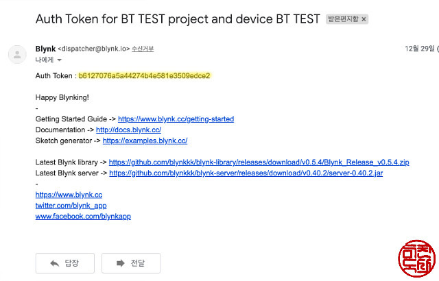Screen dimensions: 439x281
Task: Click the forward arrow icon
Action: tap(121, 263)
